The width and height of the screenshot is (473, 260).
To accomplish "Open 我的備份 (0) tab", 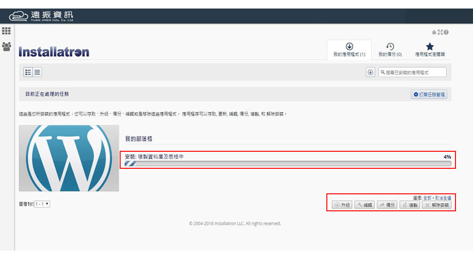I will [x=390, y=50].
